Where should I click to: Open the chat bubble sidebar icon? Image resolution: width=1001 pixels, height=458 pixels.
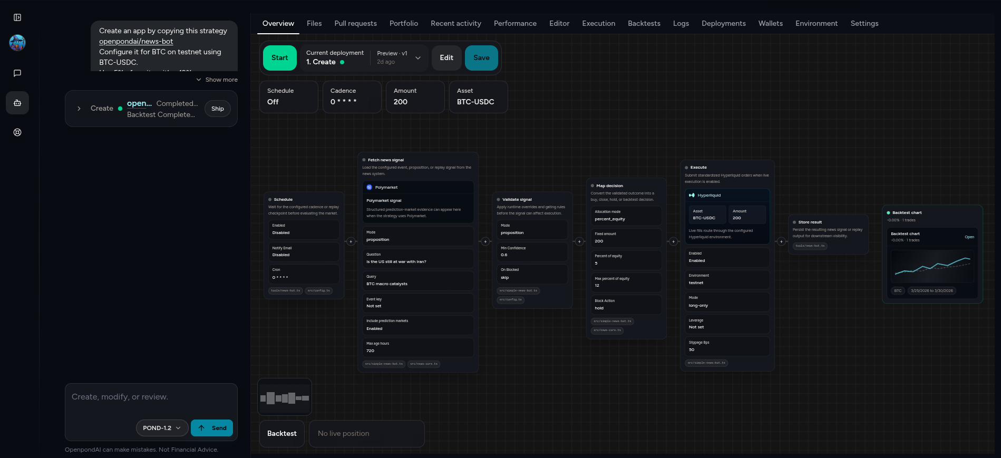17,73
